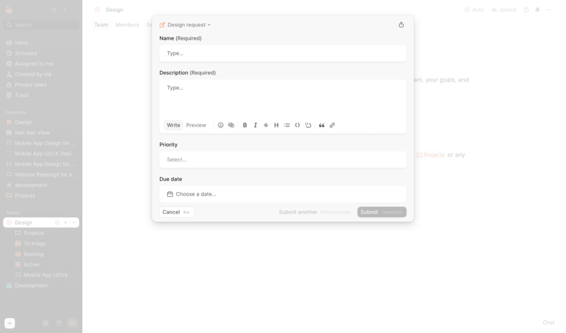The width and height of the screenshot is (566, 333).
Task: Click the share icon in form header
Action: point(401,25)
